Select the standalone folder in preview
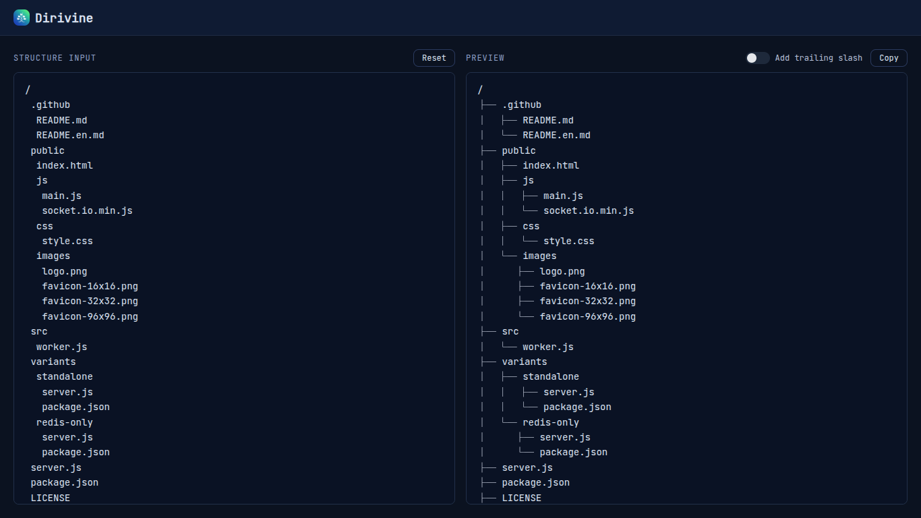 [x=551, y=376]
